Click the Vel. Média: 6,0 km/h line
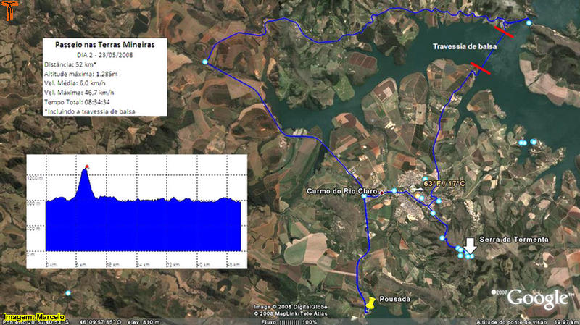Viewport: 580px width, 325px height. pyautogui.click(x=75, y=83)
